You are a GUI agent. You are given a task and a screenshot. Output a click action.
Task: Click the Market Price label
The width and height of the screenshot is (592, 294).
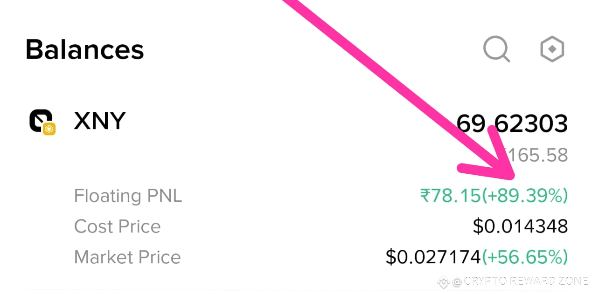127,257
